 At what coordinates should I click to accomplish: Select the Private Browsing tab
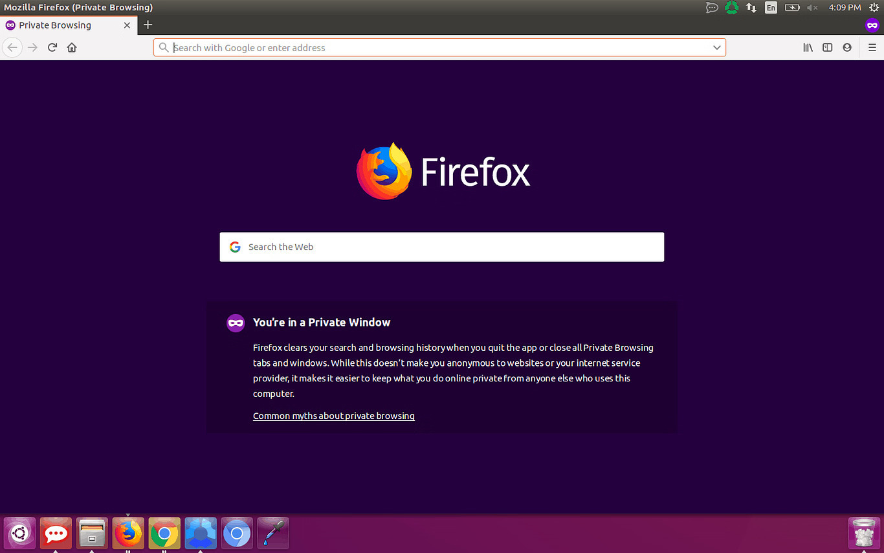(58, 25)
